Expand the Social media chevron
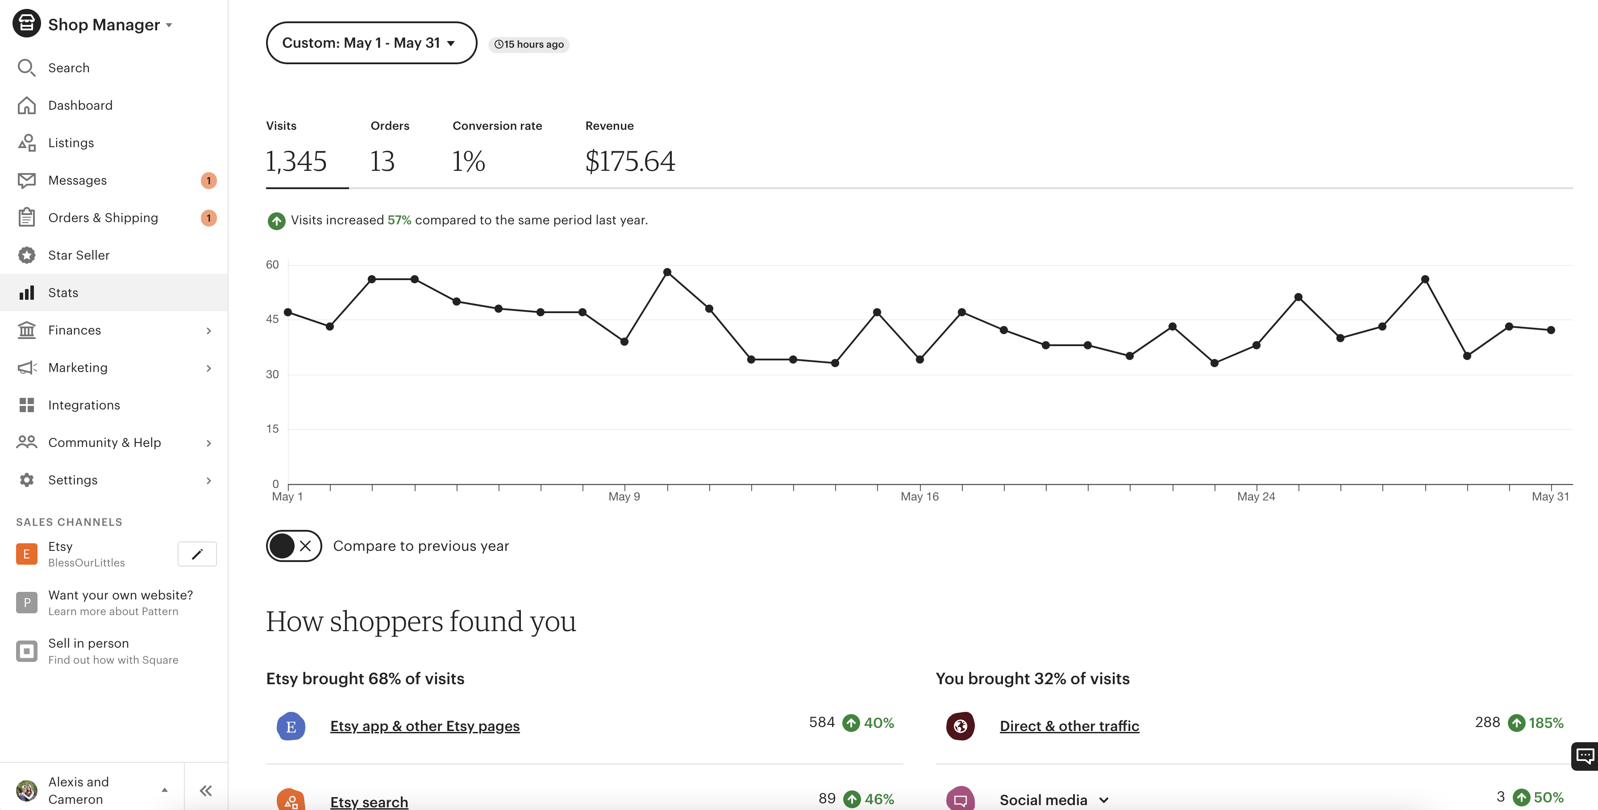The height and width of the screenshot is (810, 1598). click(1103, 800)
